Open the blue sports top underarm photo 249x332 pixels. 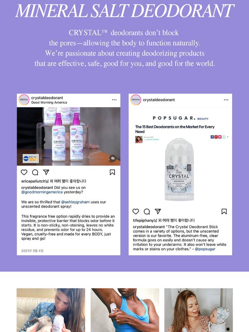(x=125, y=310)
